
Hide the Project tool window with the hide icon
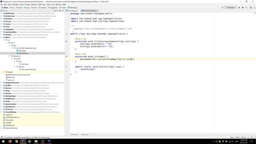(x=63, y=11)
